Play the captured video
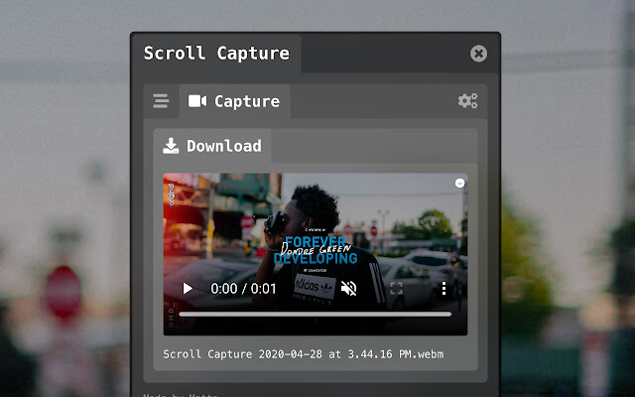 [188, 289]
